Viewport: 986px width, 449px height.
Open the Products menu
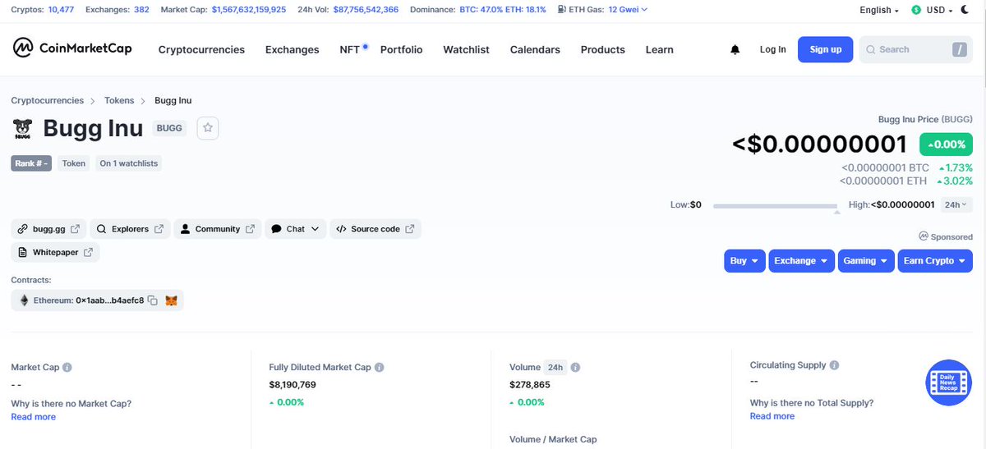(602, 50)
